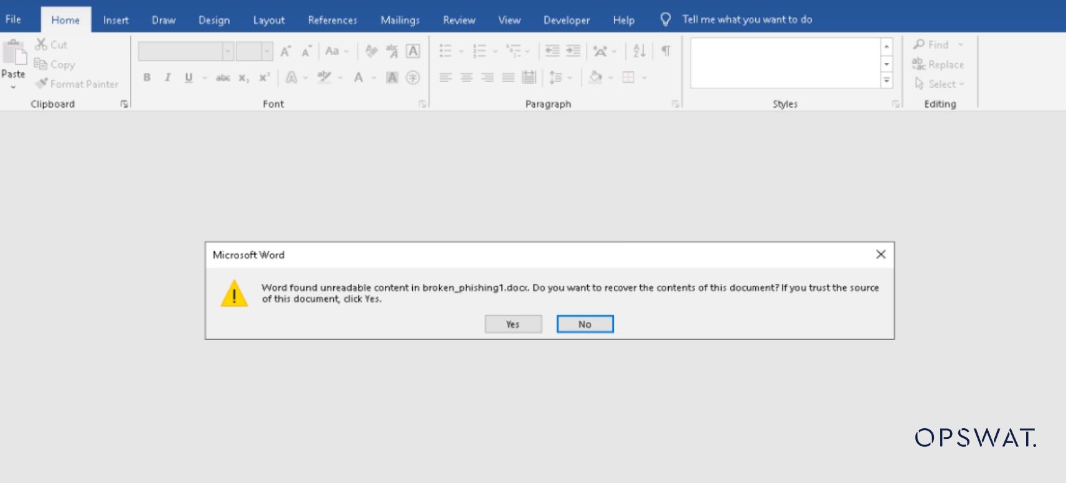
Task: Click the Show/Hide paragraph marks icon
Action: (666, 51)
